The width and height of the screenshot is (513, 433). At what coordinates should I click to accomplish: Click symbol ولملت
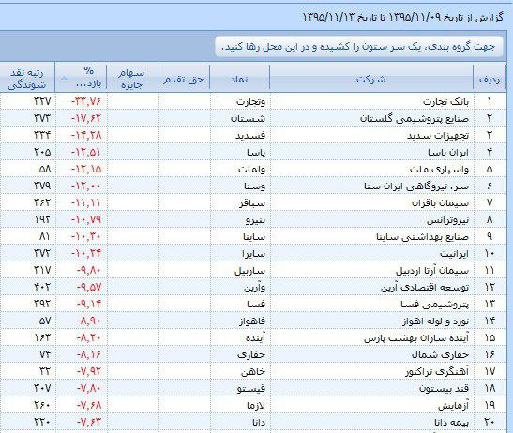tap(251, 170)
